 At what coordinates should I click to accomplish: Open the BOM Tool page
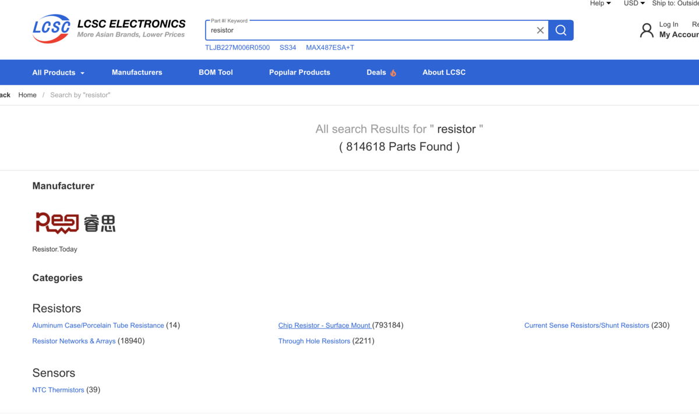(216, 73)
